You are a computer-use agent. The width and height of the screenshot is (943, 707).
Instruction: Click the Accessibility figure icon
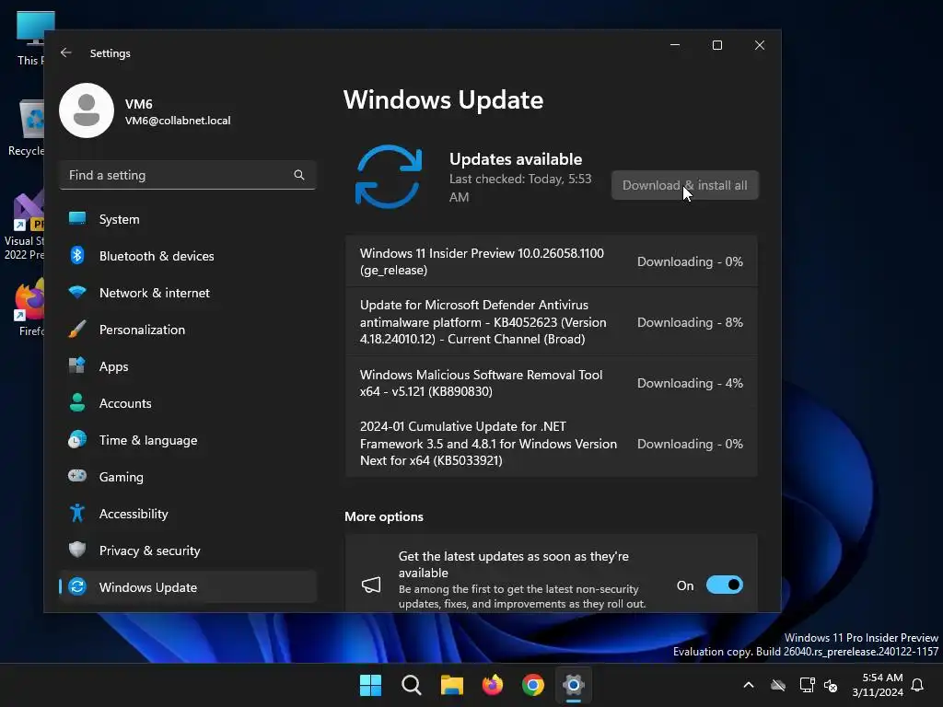tap(77, 514)
